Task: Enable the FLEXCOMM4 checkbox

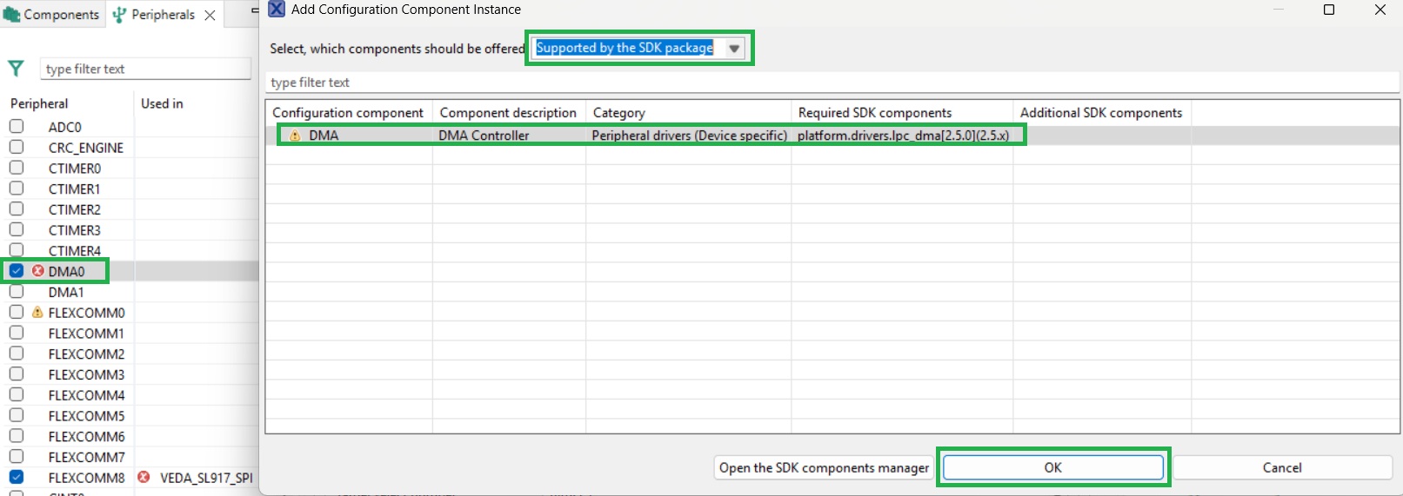Action: click(x=17, y=394)
